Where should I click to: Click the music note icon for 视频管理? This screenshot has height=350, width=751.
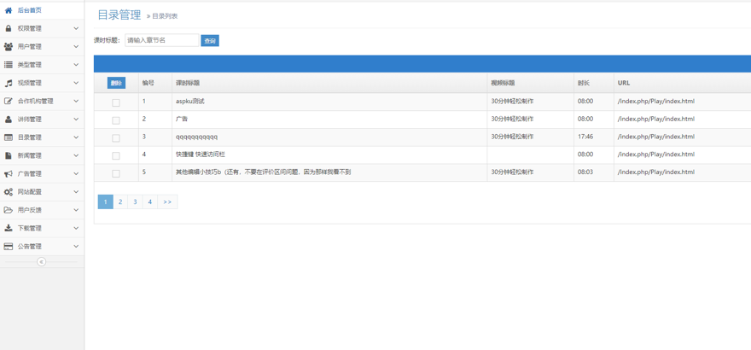coord(9,83)
